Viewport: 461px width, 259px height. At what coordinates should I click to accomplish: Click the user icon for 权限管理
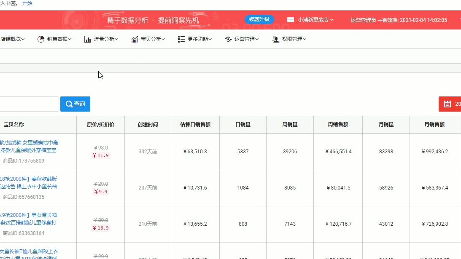pyautogui.click(x=275, y=39)
